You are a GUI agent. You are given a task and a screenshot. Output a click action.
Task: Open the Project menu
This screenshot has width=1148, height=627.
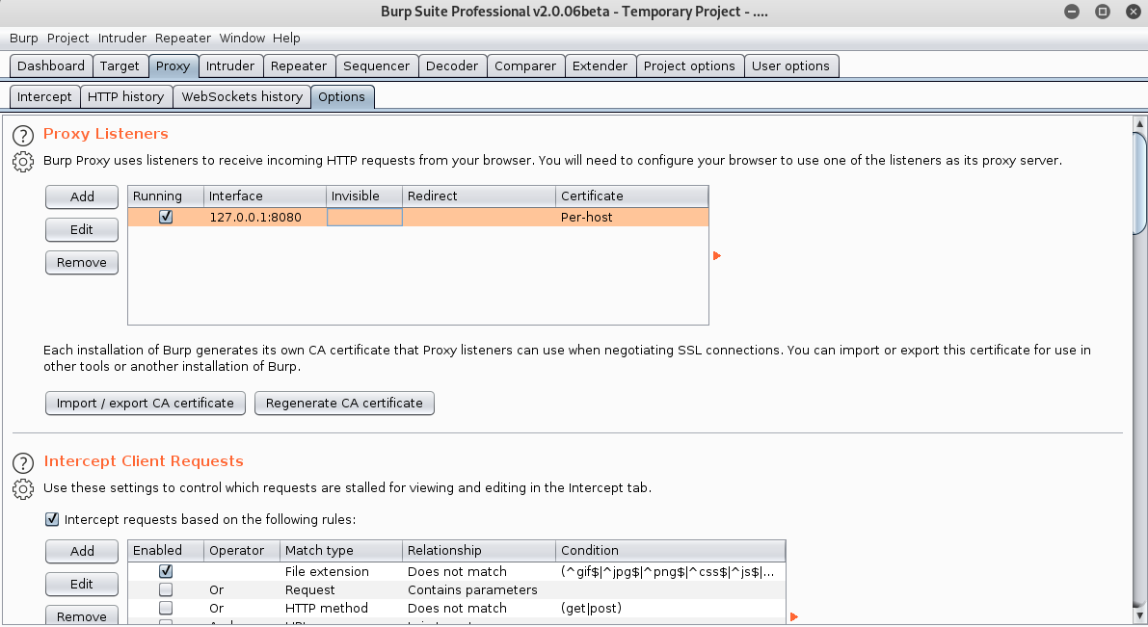click(67, 39)
